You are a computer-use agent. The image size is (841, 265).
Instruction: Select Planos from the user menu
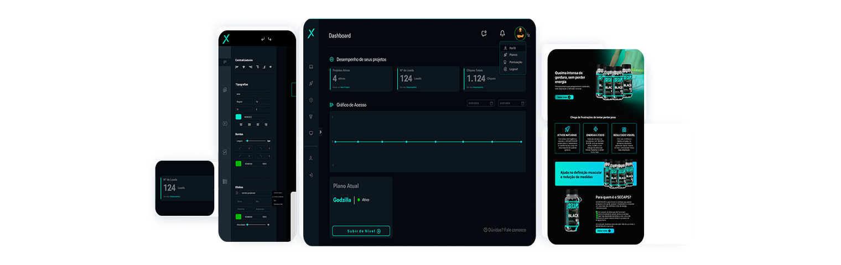coord(512,55)
